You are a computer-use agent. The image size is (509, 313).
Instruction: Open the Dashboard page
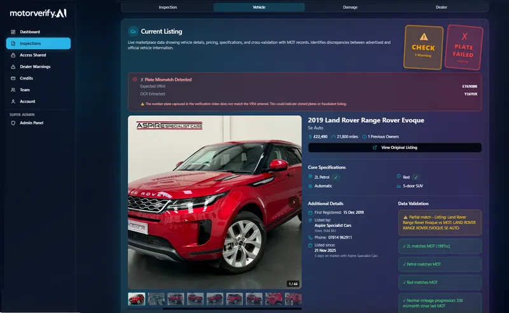point(38,32)
